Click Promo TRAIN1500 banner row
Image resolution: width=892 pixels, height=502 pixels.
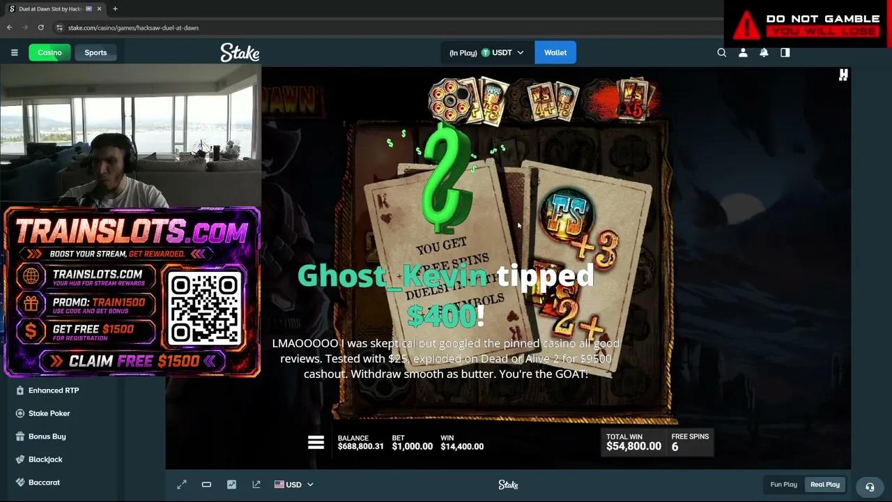pos(86,305)
